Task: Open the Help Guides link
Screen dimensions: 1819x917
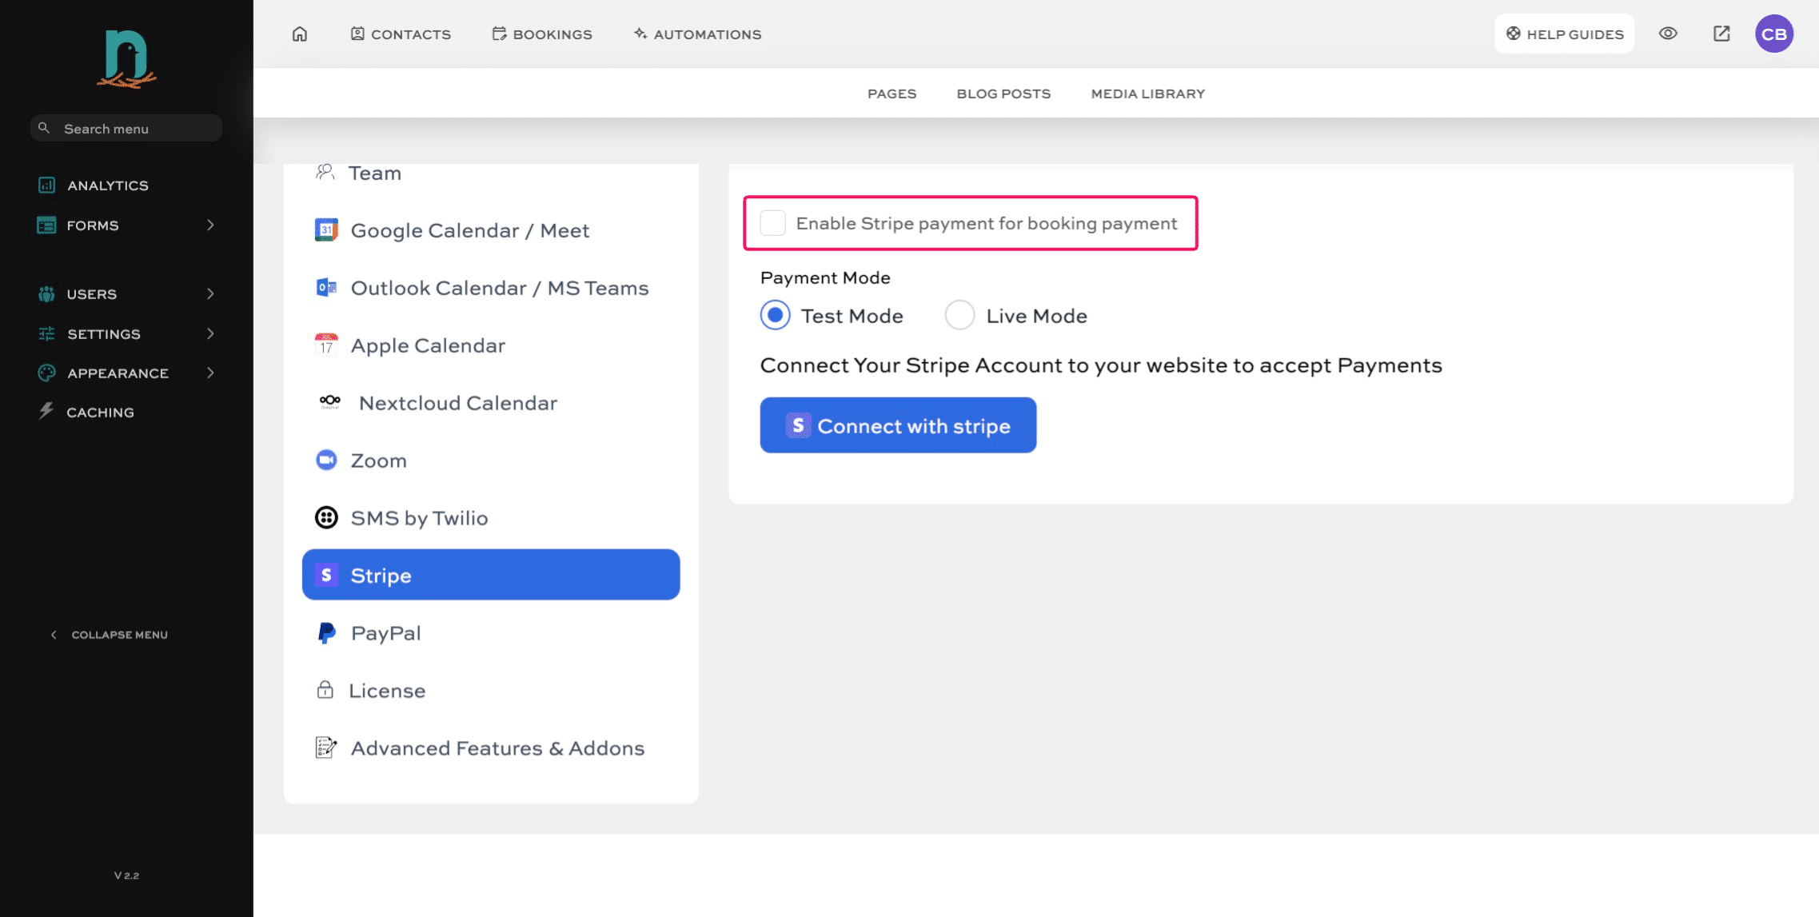Action: coord(1564,34)
